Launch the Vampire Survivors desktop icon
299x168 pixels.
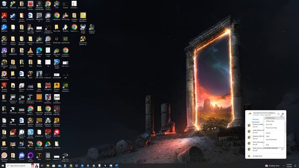coord(4,87)
